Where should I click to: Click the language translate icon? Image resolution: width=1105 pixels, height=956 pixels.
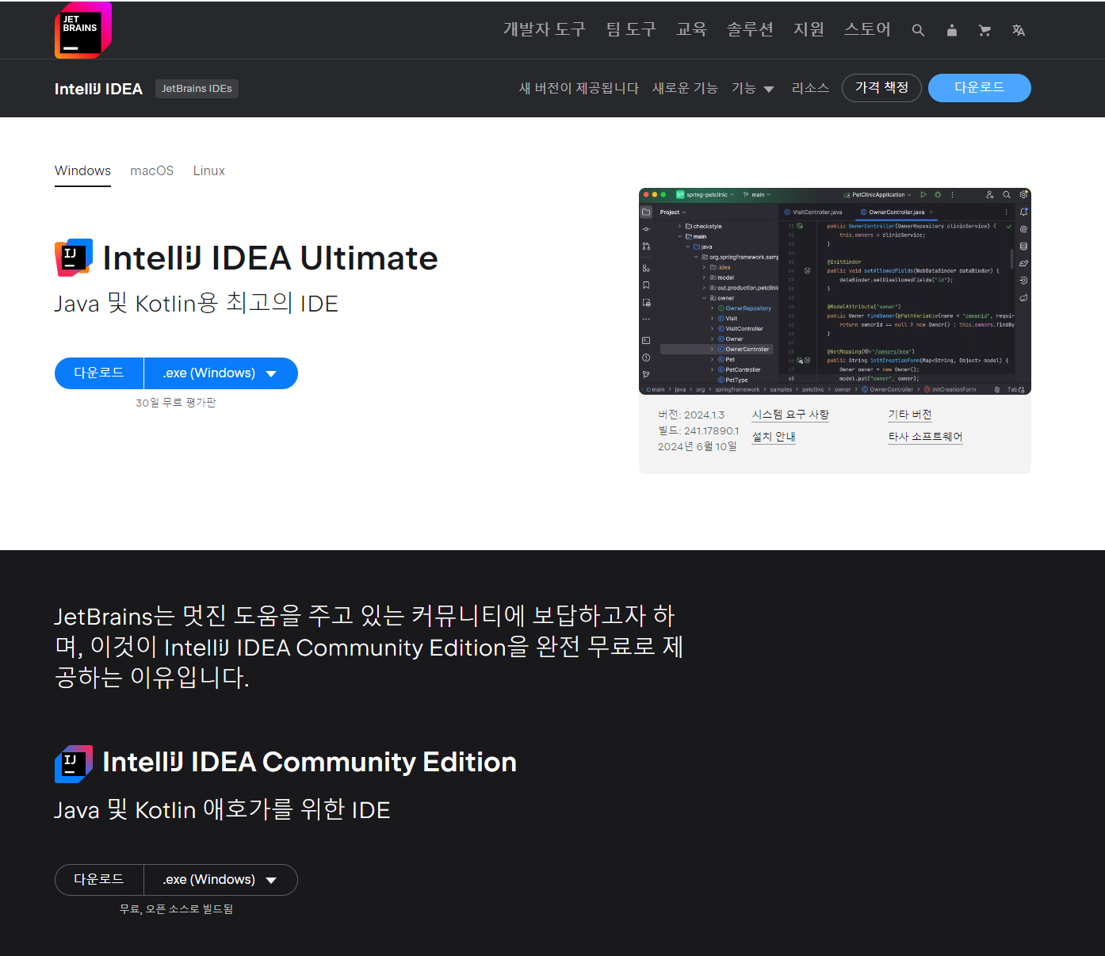(1019, 30)
